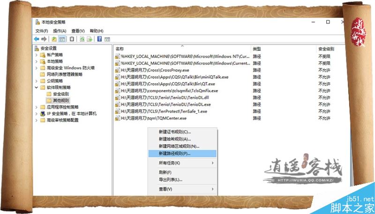This screenshot has height=214, width=375.
Task: Collapse the 软件限制策略 tree node
Action: coord(37,88)
